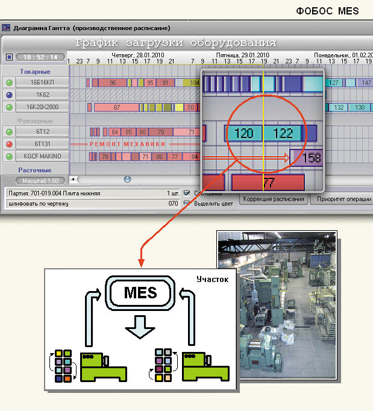Select zoomed purple operation block 158
The image size is (373, 411).
pyautogui.click(x=307, y=158)
